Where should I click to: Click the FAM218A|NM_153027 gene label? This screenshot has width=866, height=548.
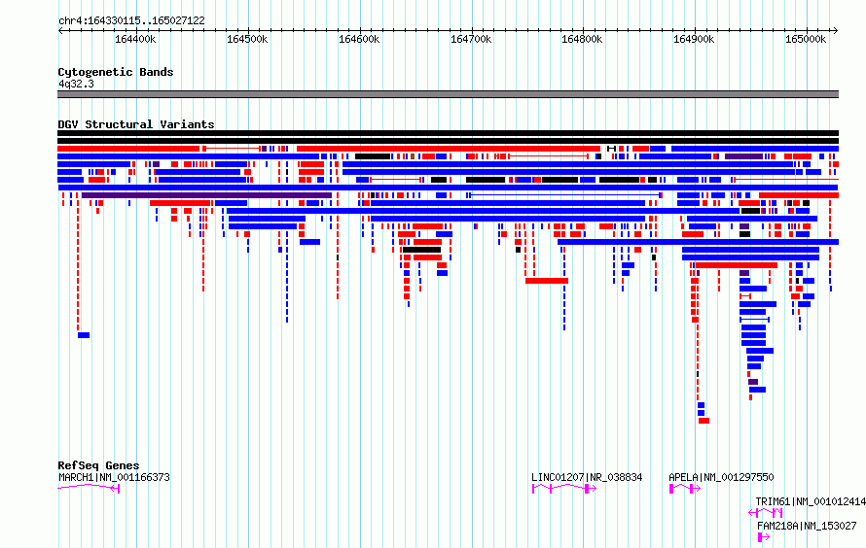pyautogui.click(x=807, y=526)
